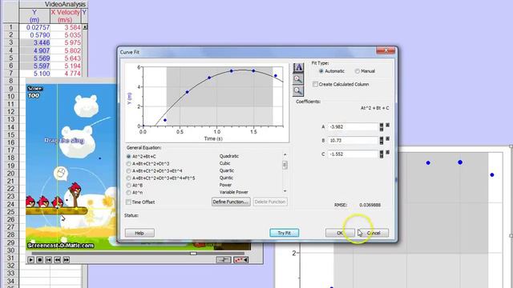Viewport: 513px width, 288px height.
Task: Click Cancel in Curve Fit dialog
Action: (374, 233)
